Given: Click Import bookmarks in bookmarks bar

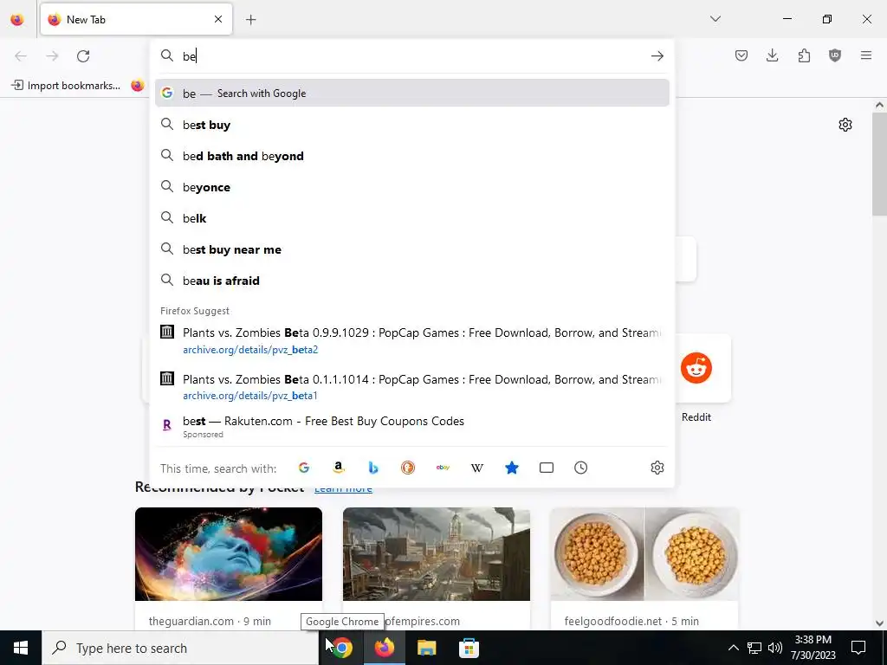Looking at the screenshot, I should pos(66,86).
